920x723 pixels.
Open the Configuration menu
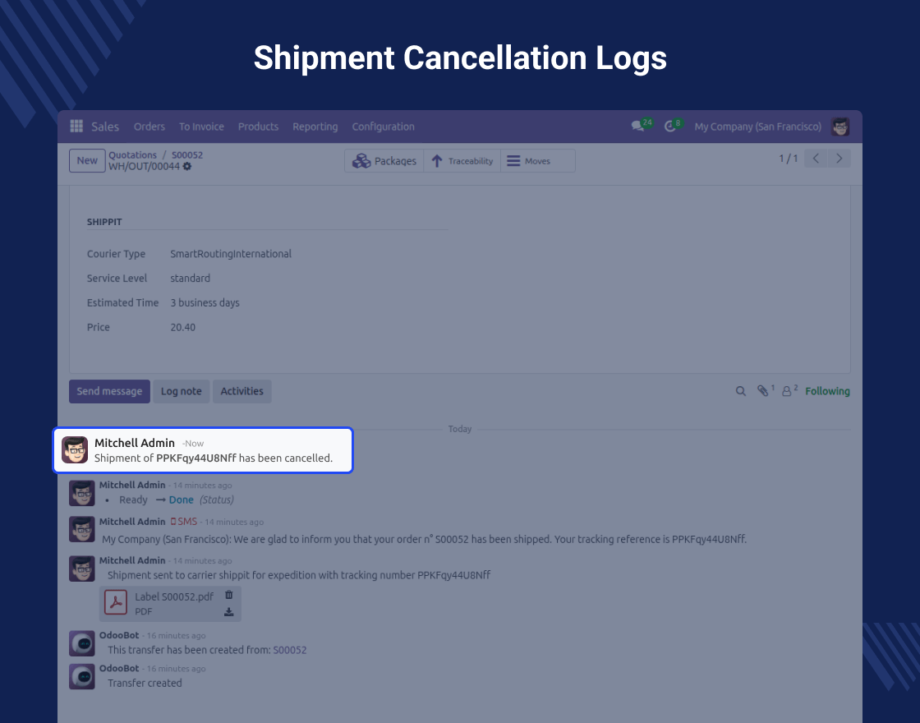point(383,127)
